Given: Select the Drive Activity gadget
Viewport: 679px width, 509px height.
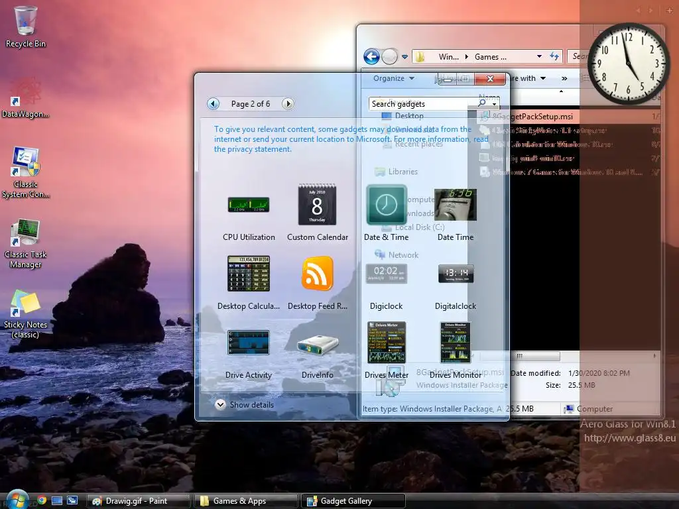Looking at the screenshot, I should pyautogui.click(x=249, y=343).
